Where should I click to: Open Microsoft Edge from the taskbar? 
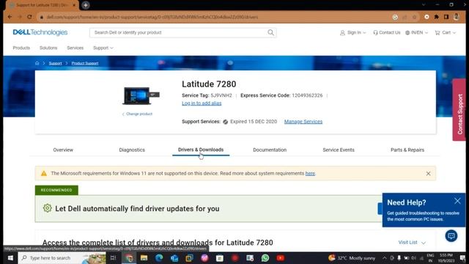click(x=159, y=258)
